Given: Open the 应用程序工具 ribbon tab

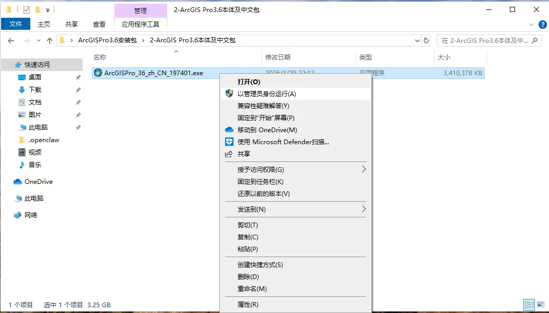Looking at the screenshot, I should [x=141, y=24].
